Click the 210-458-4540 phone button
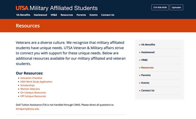The width and height of the screenshot is (196, 119). point(160,7)
